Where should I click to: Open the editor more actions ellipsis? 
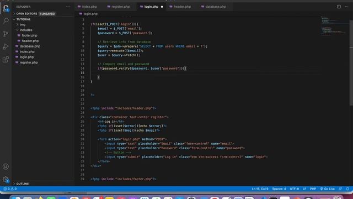(347, 7)
